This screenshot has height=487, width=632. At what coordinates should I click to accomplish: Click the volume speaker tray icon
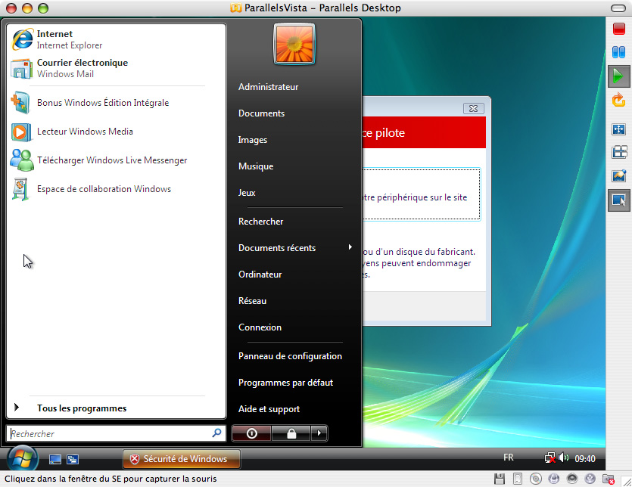(x=563, y=458)
